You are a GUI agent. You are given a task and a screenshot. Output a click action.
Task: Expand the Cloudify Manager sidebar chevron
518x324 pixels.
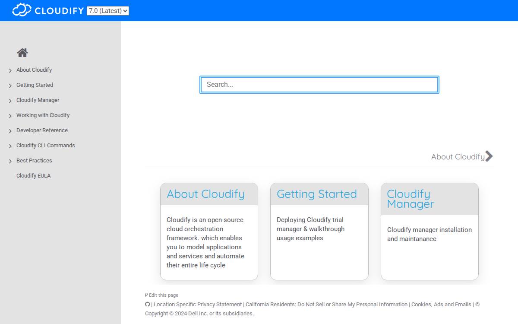pos(10,101)
